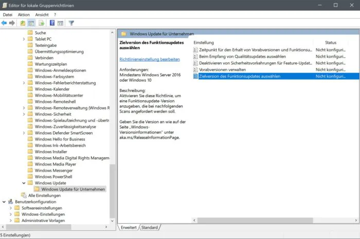Expand Windows-Remoteverwaltung node

tap(24, 108)
